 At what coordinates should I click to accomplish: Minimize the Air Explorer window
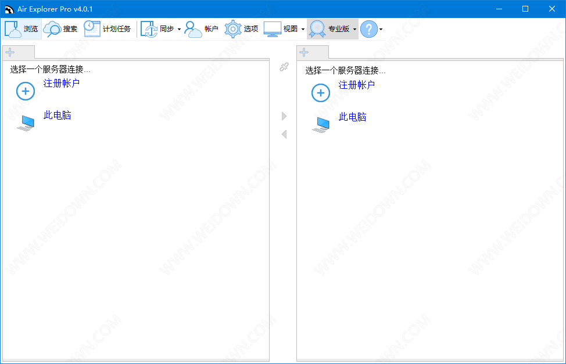tap(499, 9)
